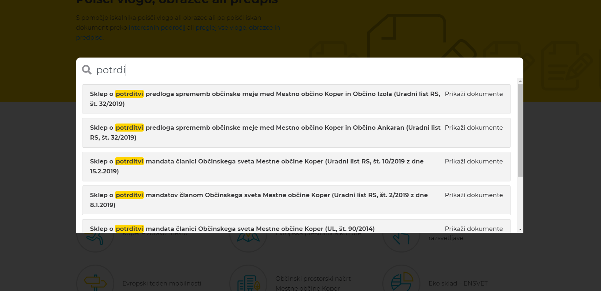Image resolution: width=601 pixels, height=291 pixels.
Task: Open 'Eko sklad – ENSVET' link
Action: point(458,283)
